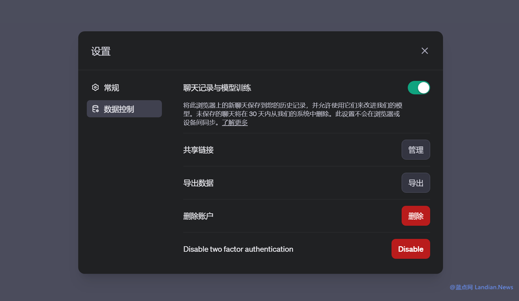Switch to the 常规 tab label
The height and width of the screenshot is (301, 519).
pyautogui.click(x=112, y=88)
